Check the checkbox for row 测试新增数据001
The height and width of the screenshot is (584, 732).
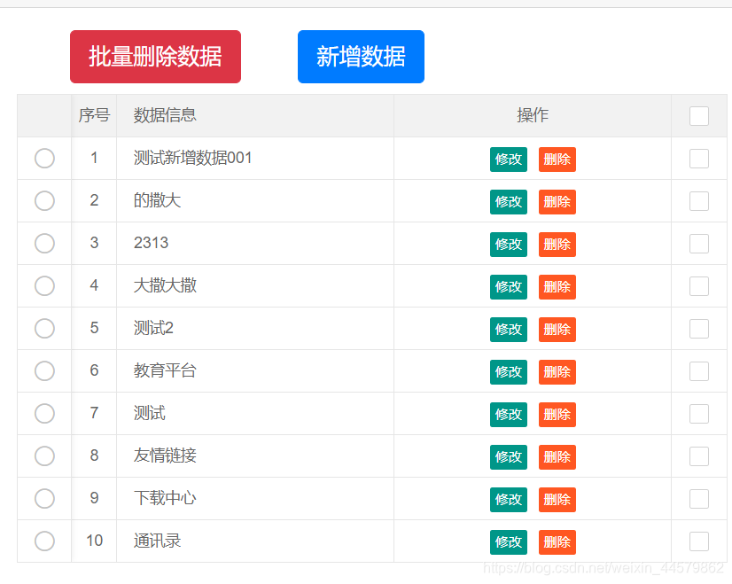coord(699,159)
